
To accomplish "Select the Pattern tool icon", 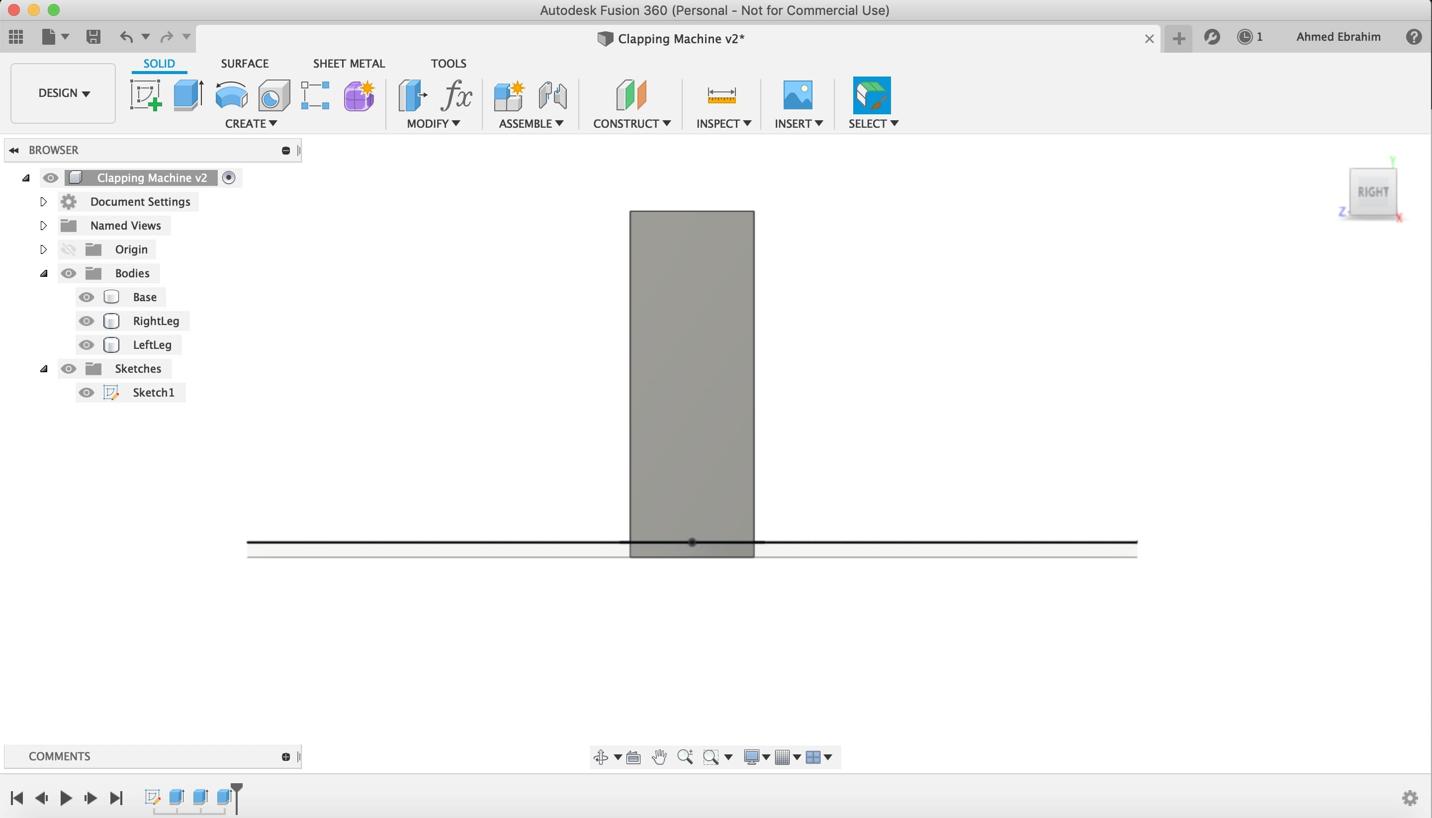I will pyautogui.click(x=316, y=95).
